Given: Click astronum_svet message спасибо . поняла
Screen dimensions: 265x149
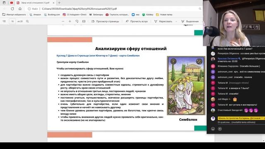Looking at the screenshot, I should [235, 77].
